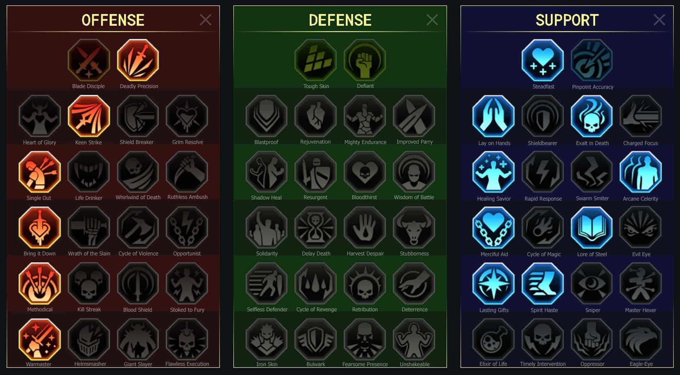This screenshot has height=375, width=680.
Task: Choose the Warmaster mastery
Action: pyautogui.click(x=40, y=339)
